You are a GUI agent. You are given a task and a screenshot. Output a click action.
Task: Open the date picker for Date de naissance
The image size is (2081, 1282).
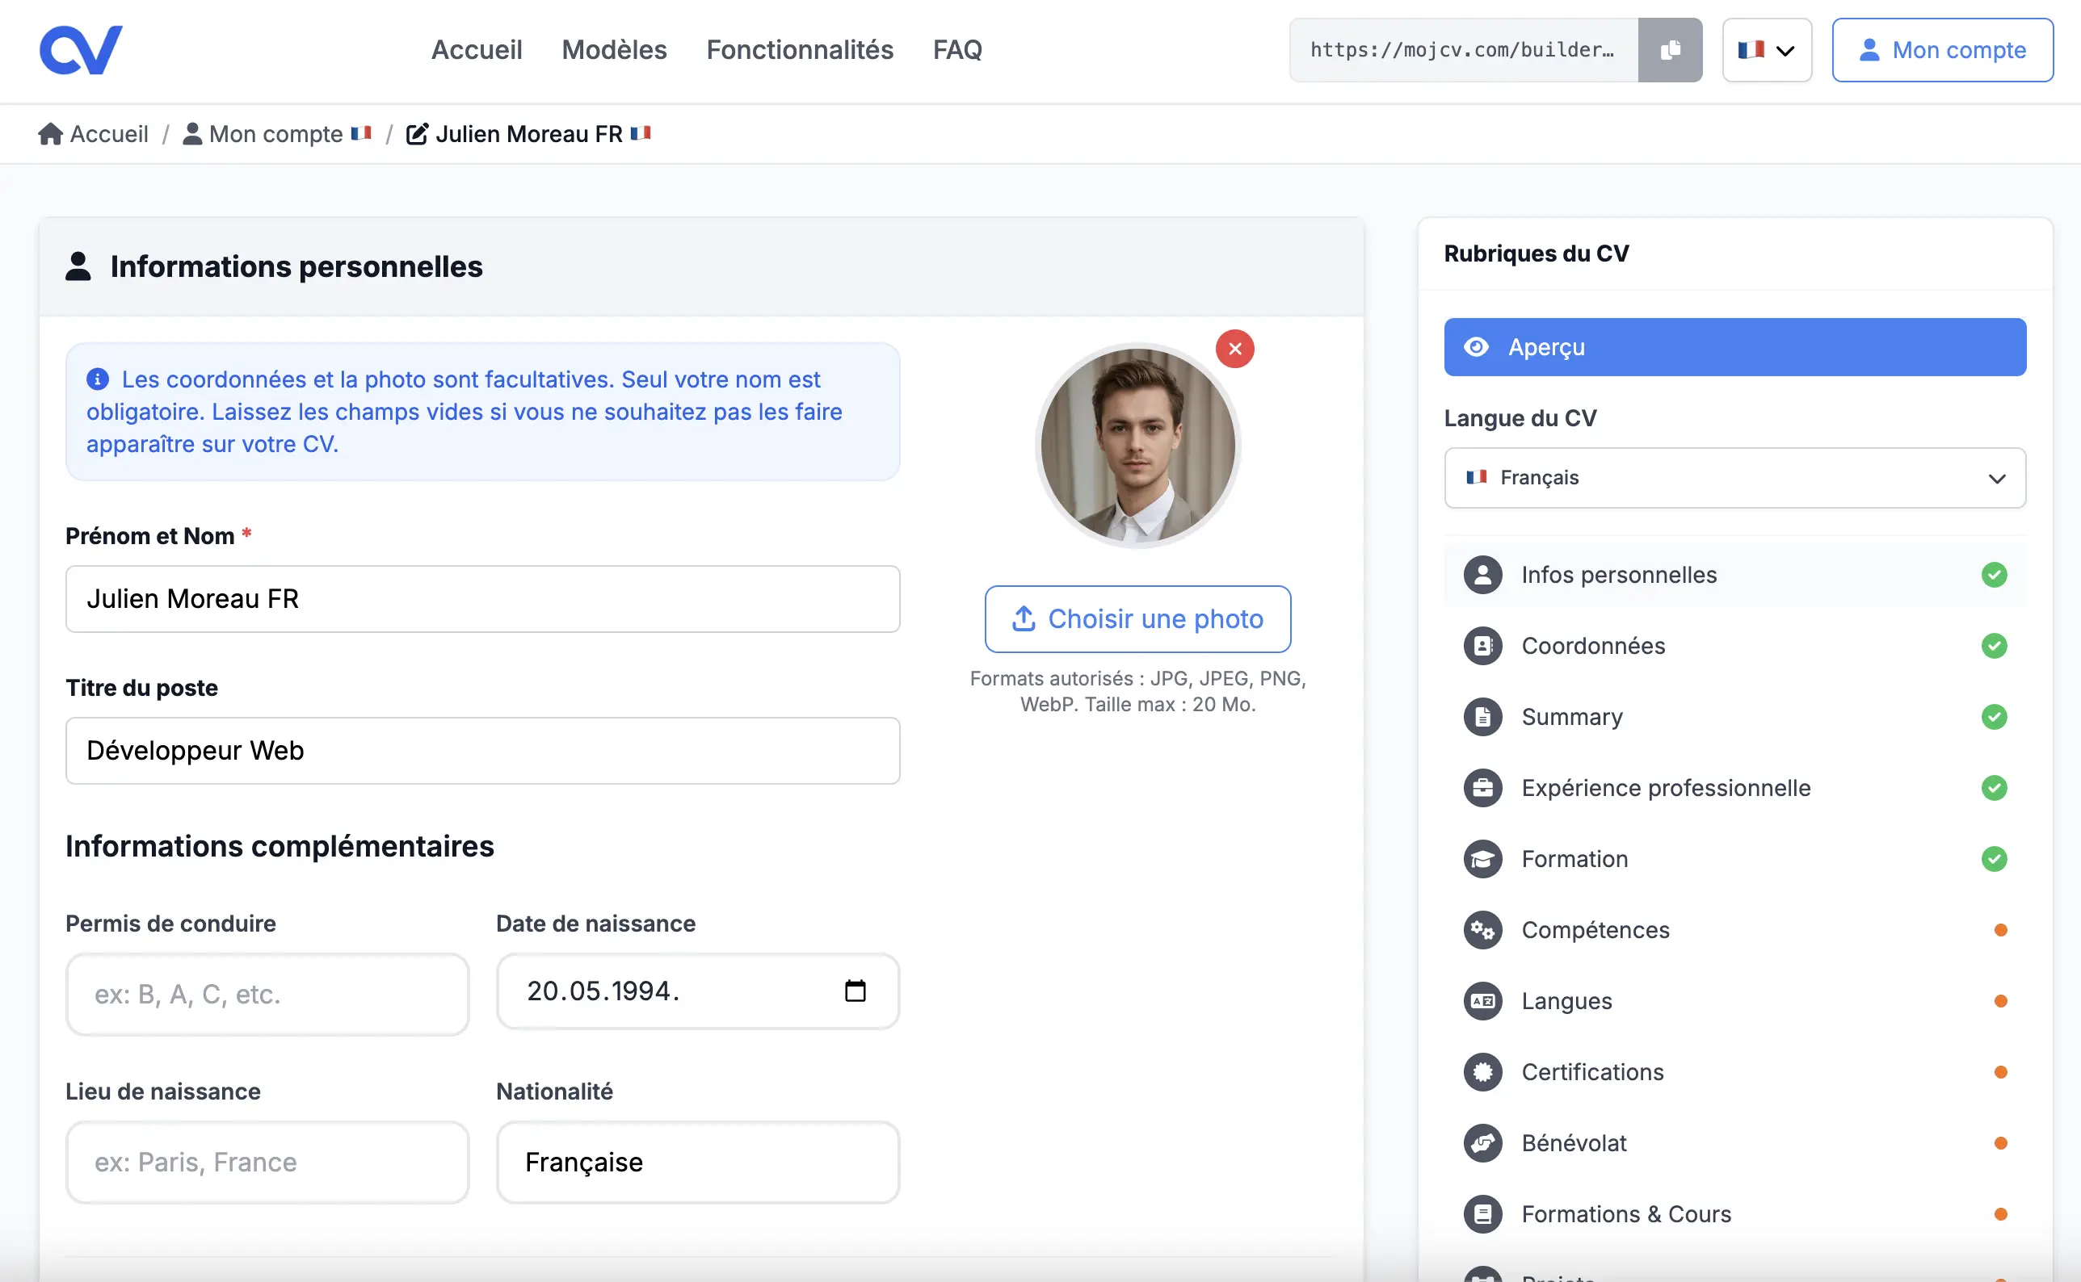tap(856, 991)
